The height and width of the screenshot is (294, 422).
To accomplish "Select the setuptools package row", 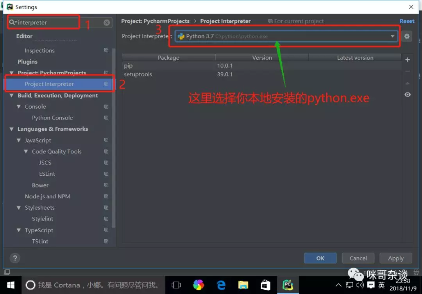I will tap(261, 74).
